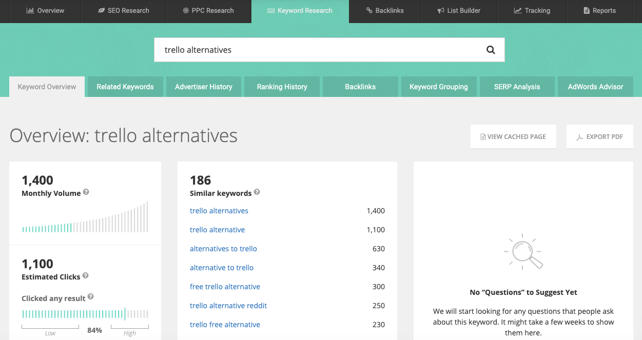
Task: Open 'alternative to trello' link
Action: click(x=222, y=268)
